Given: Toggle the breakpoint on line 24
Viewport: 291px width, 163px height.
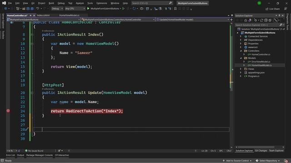Looking at the screenshot, I should 8,111.
